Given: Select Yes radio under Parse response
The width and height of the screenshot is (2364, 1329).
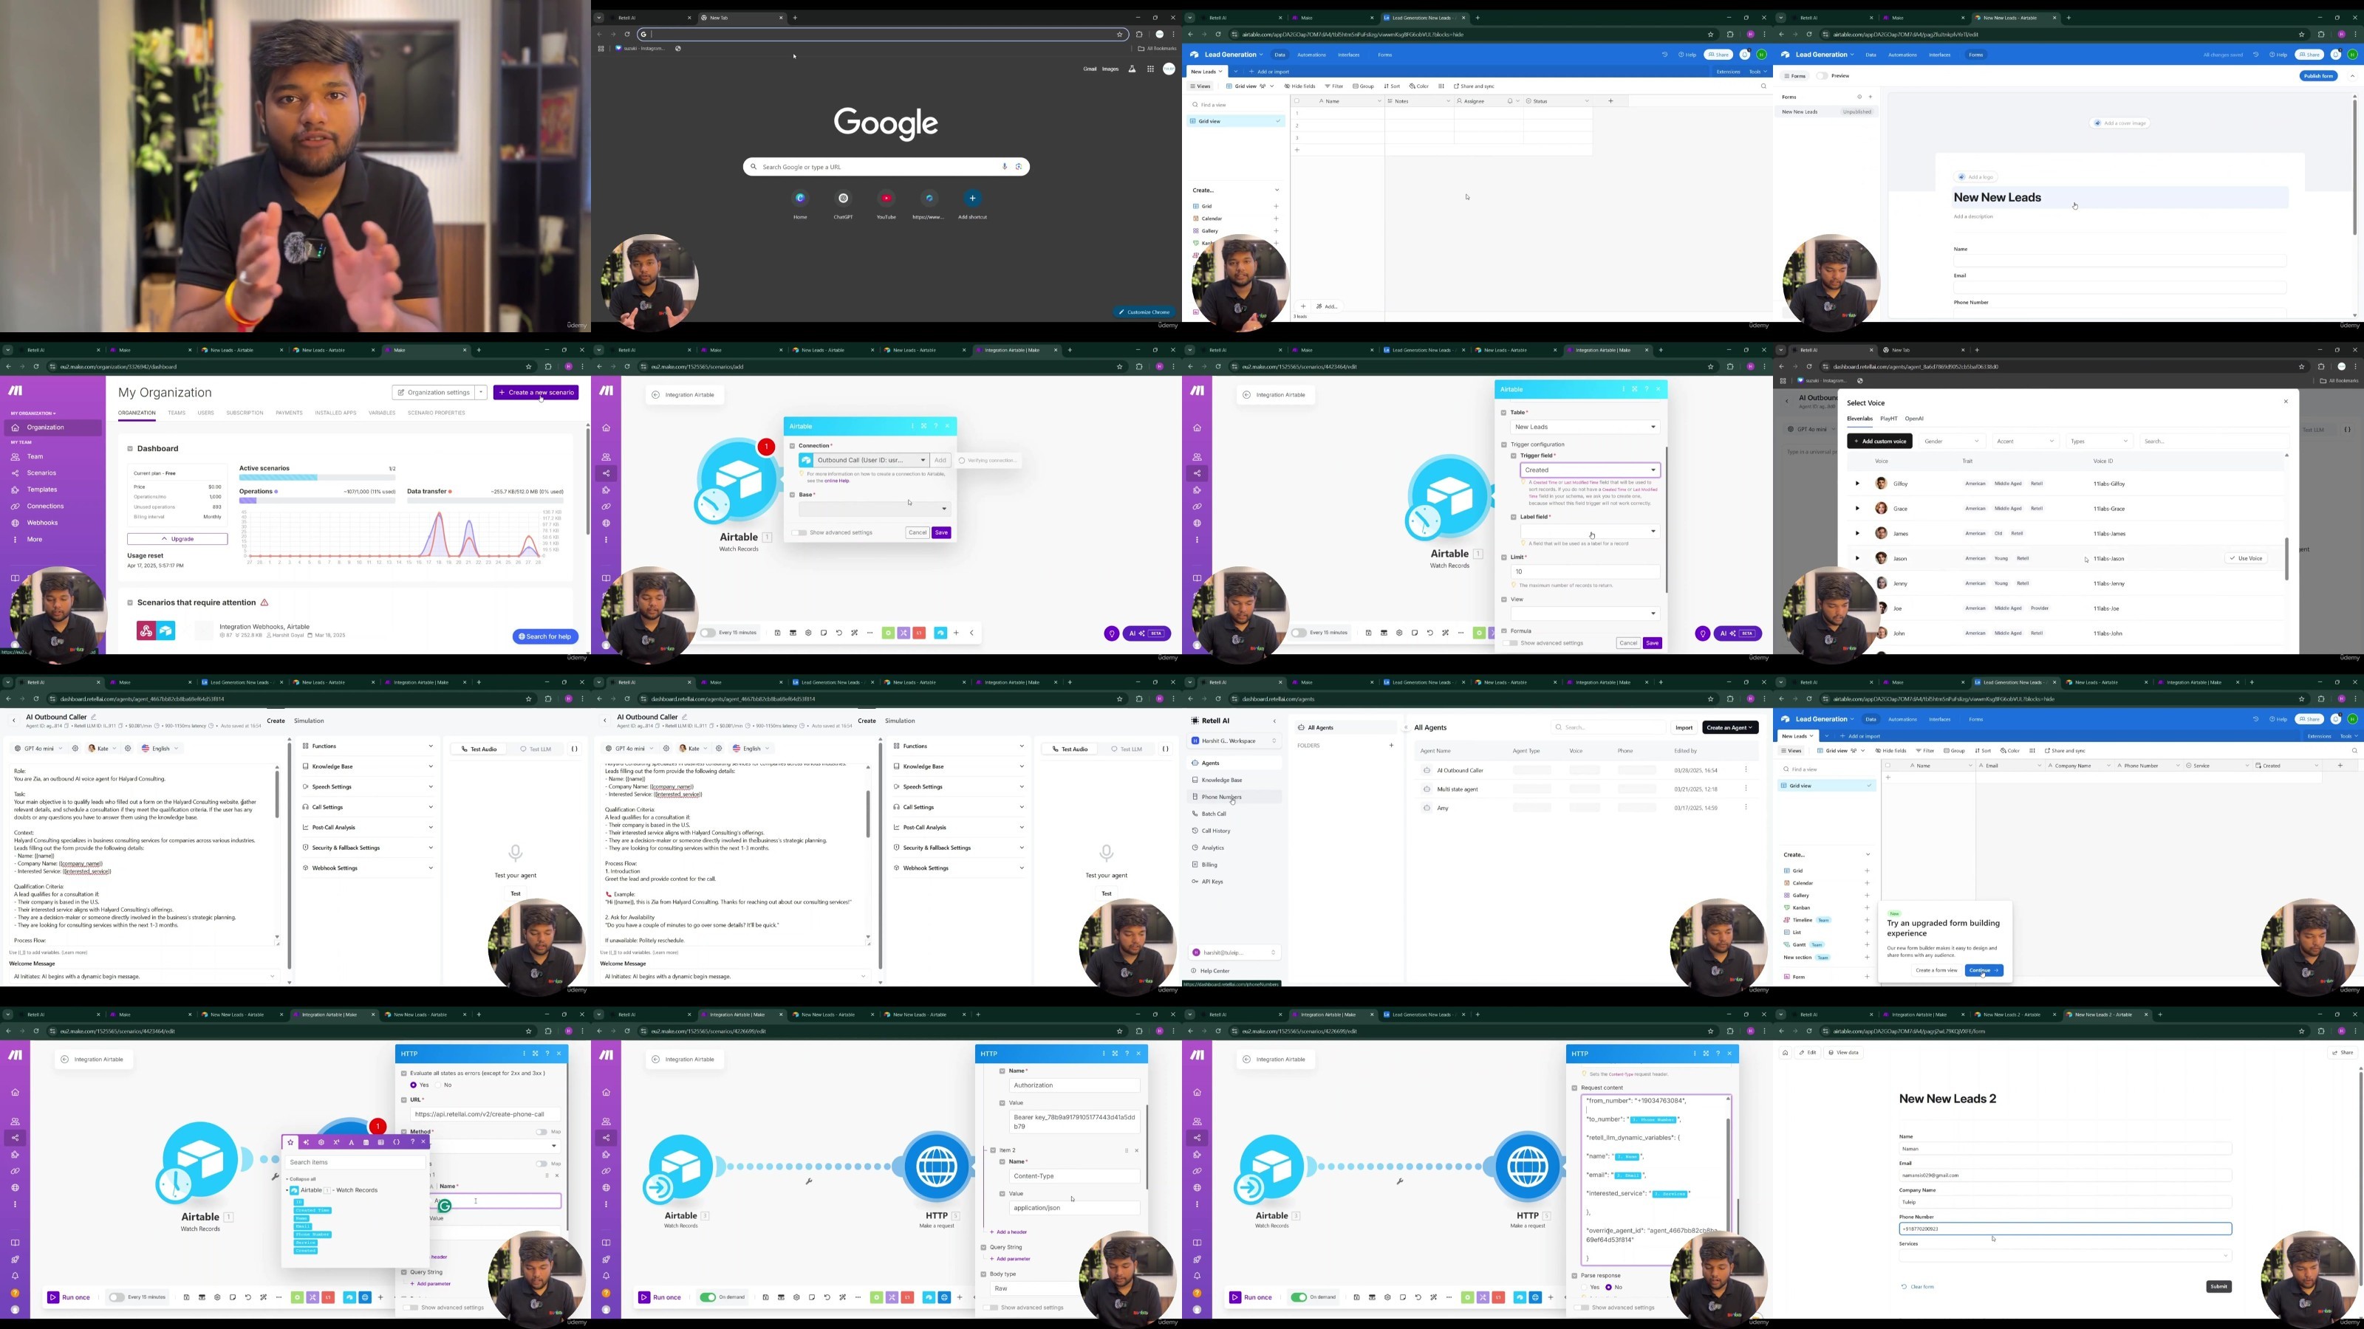Looking at the screenshot, I should (x=1585, y=1288).
